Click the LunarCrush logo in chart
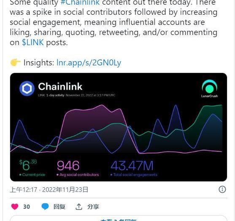 pyautogui.click(x=210, y=89)
